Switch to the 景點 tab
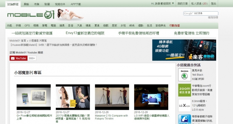 tap(27, 4)
